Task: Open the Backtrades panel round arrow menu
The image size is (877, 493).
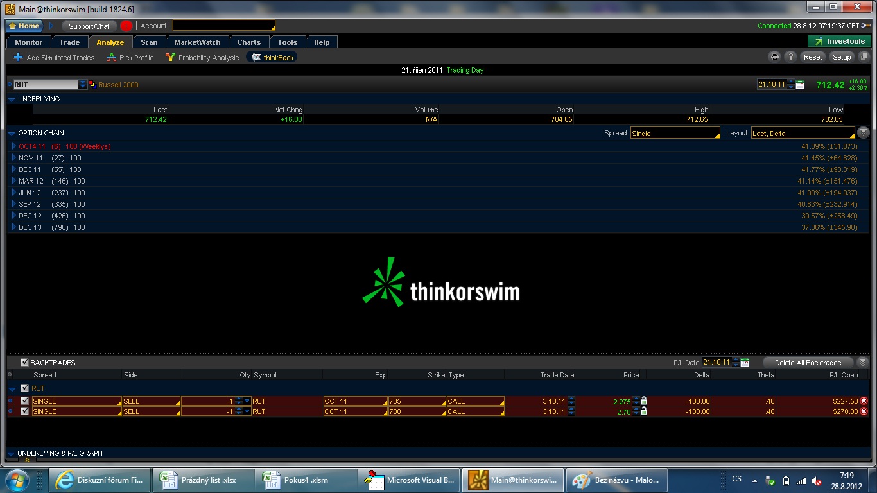Action: click(x=864, y=363)
